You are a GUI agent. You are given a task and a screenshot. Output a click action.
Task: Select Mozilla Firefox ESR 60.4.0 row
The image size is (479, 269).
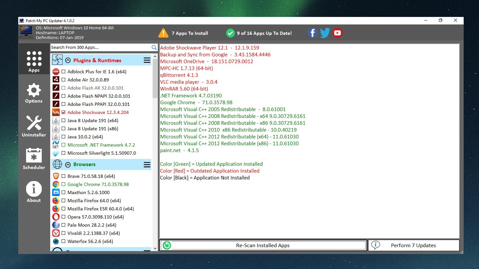[101, 209]
